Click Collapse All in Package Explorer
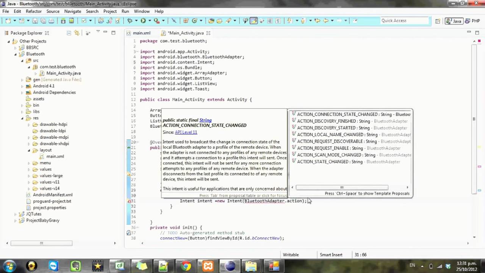Viewport: 485px width, 273px height. coord(69,33)
